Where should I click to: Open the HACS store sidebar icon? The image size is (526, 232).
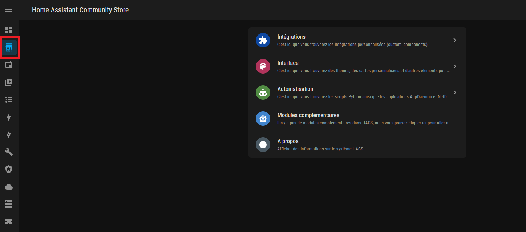coord(9,47)
